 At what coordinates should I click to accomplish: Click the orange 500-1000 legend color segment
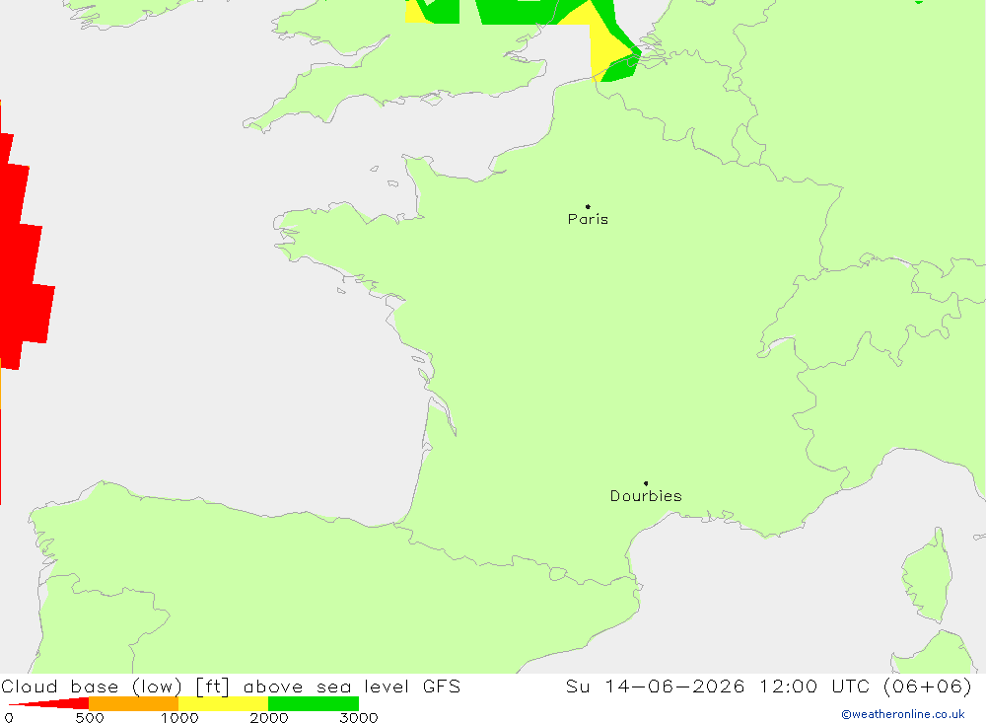[x=134, y=703]
